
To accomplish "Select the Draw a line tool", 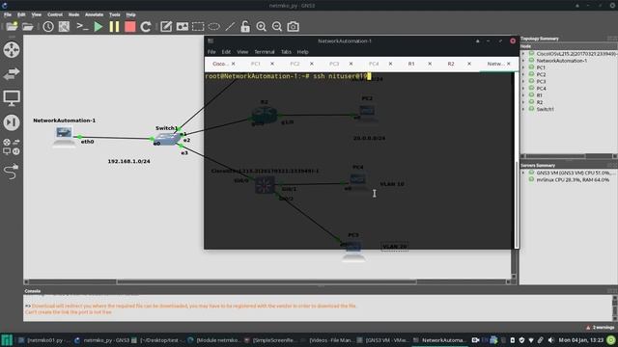I will (230, 26).
